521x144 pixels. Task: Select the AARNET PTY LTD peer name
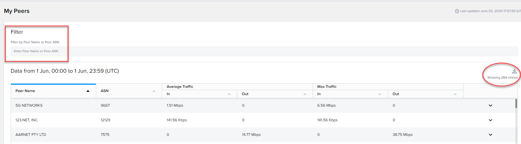[x=31, y=135]
